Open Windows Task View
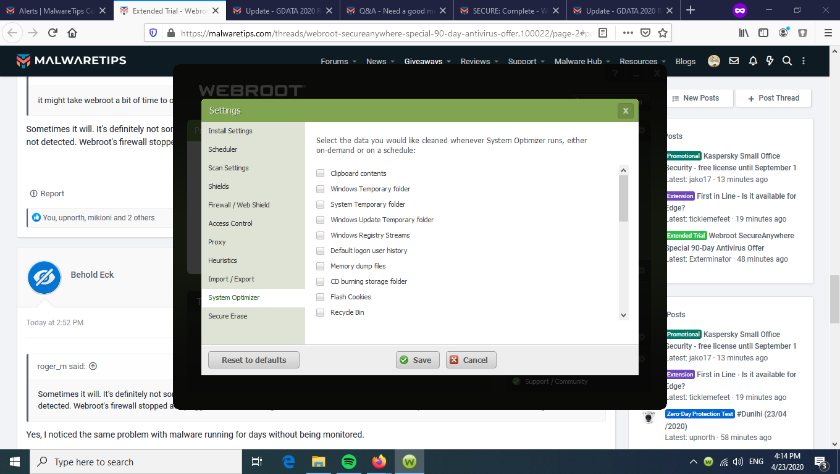Image resolution: width=840 pixels, height=474 pixels. point(257,462)
